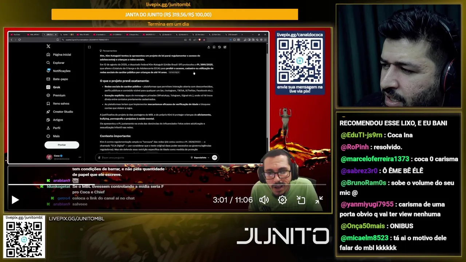
Task: Open the camara.leg.br source link
Action: coord(174,72)
